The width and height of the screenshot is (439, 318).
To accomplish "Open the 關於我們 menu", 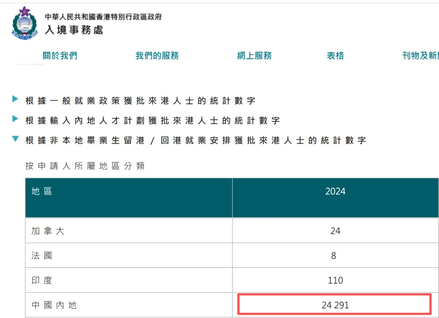I will [59, 56].
